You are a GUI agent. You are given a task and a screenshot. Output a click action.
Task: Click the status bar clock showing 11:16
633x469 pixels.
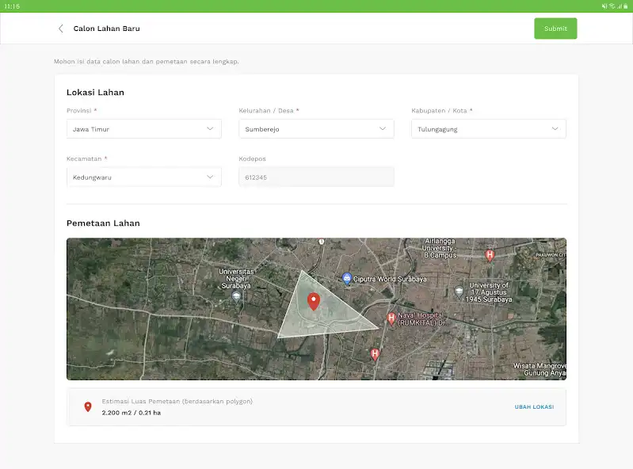(12, 6)
